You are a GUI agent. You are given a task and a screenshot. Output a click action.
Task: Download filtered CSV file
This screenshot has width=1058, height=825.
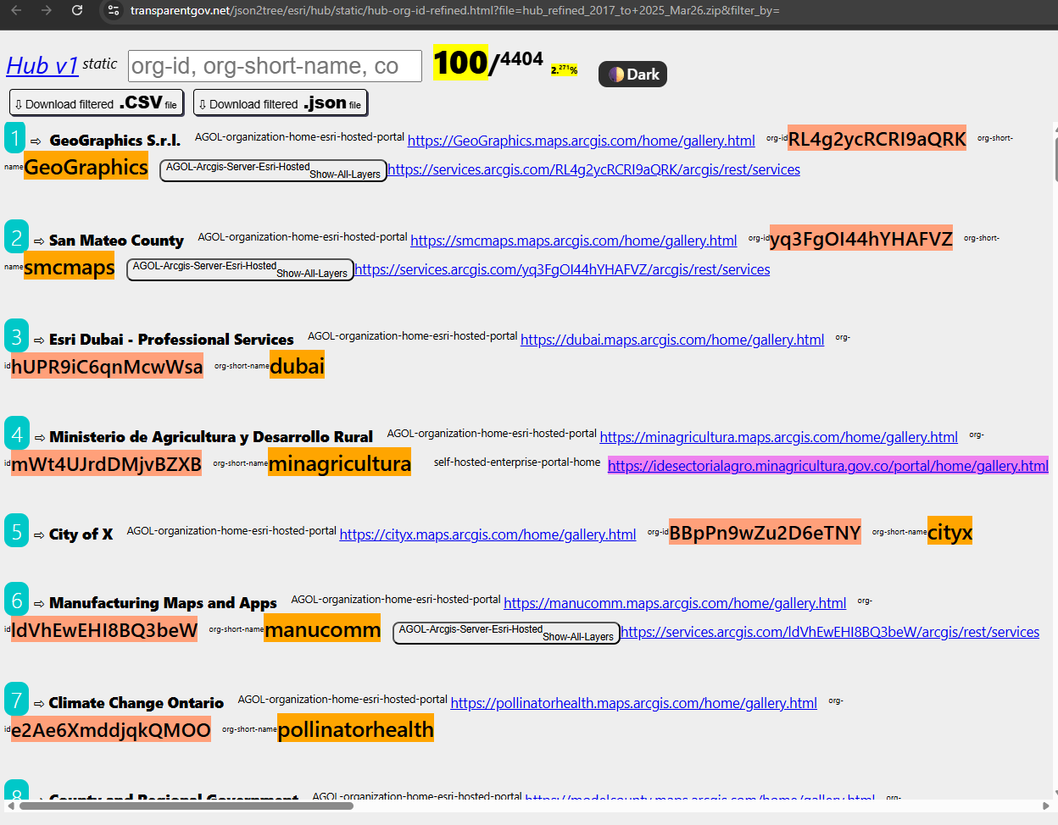(x=97, y=102)
